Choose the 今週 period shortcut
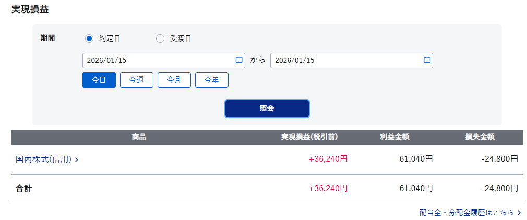This screenshot has height=220, width=527. point(137,80)
